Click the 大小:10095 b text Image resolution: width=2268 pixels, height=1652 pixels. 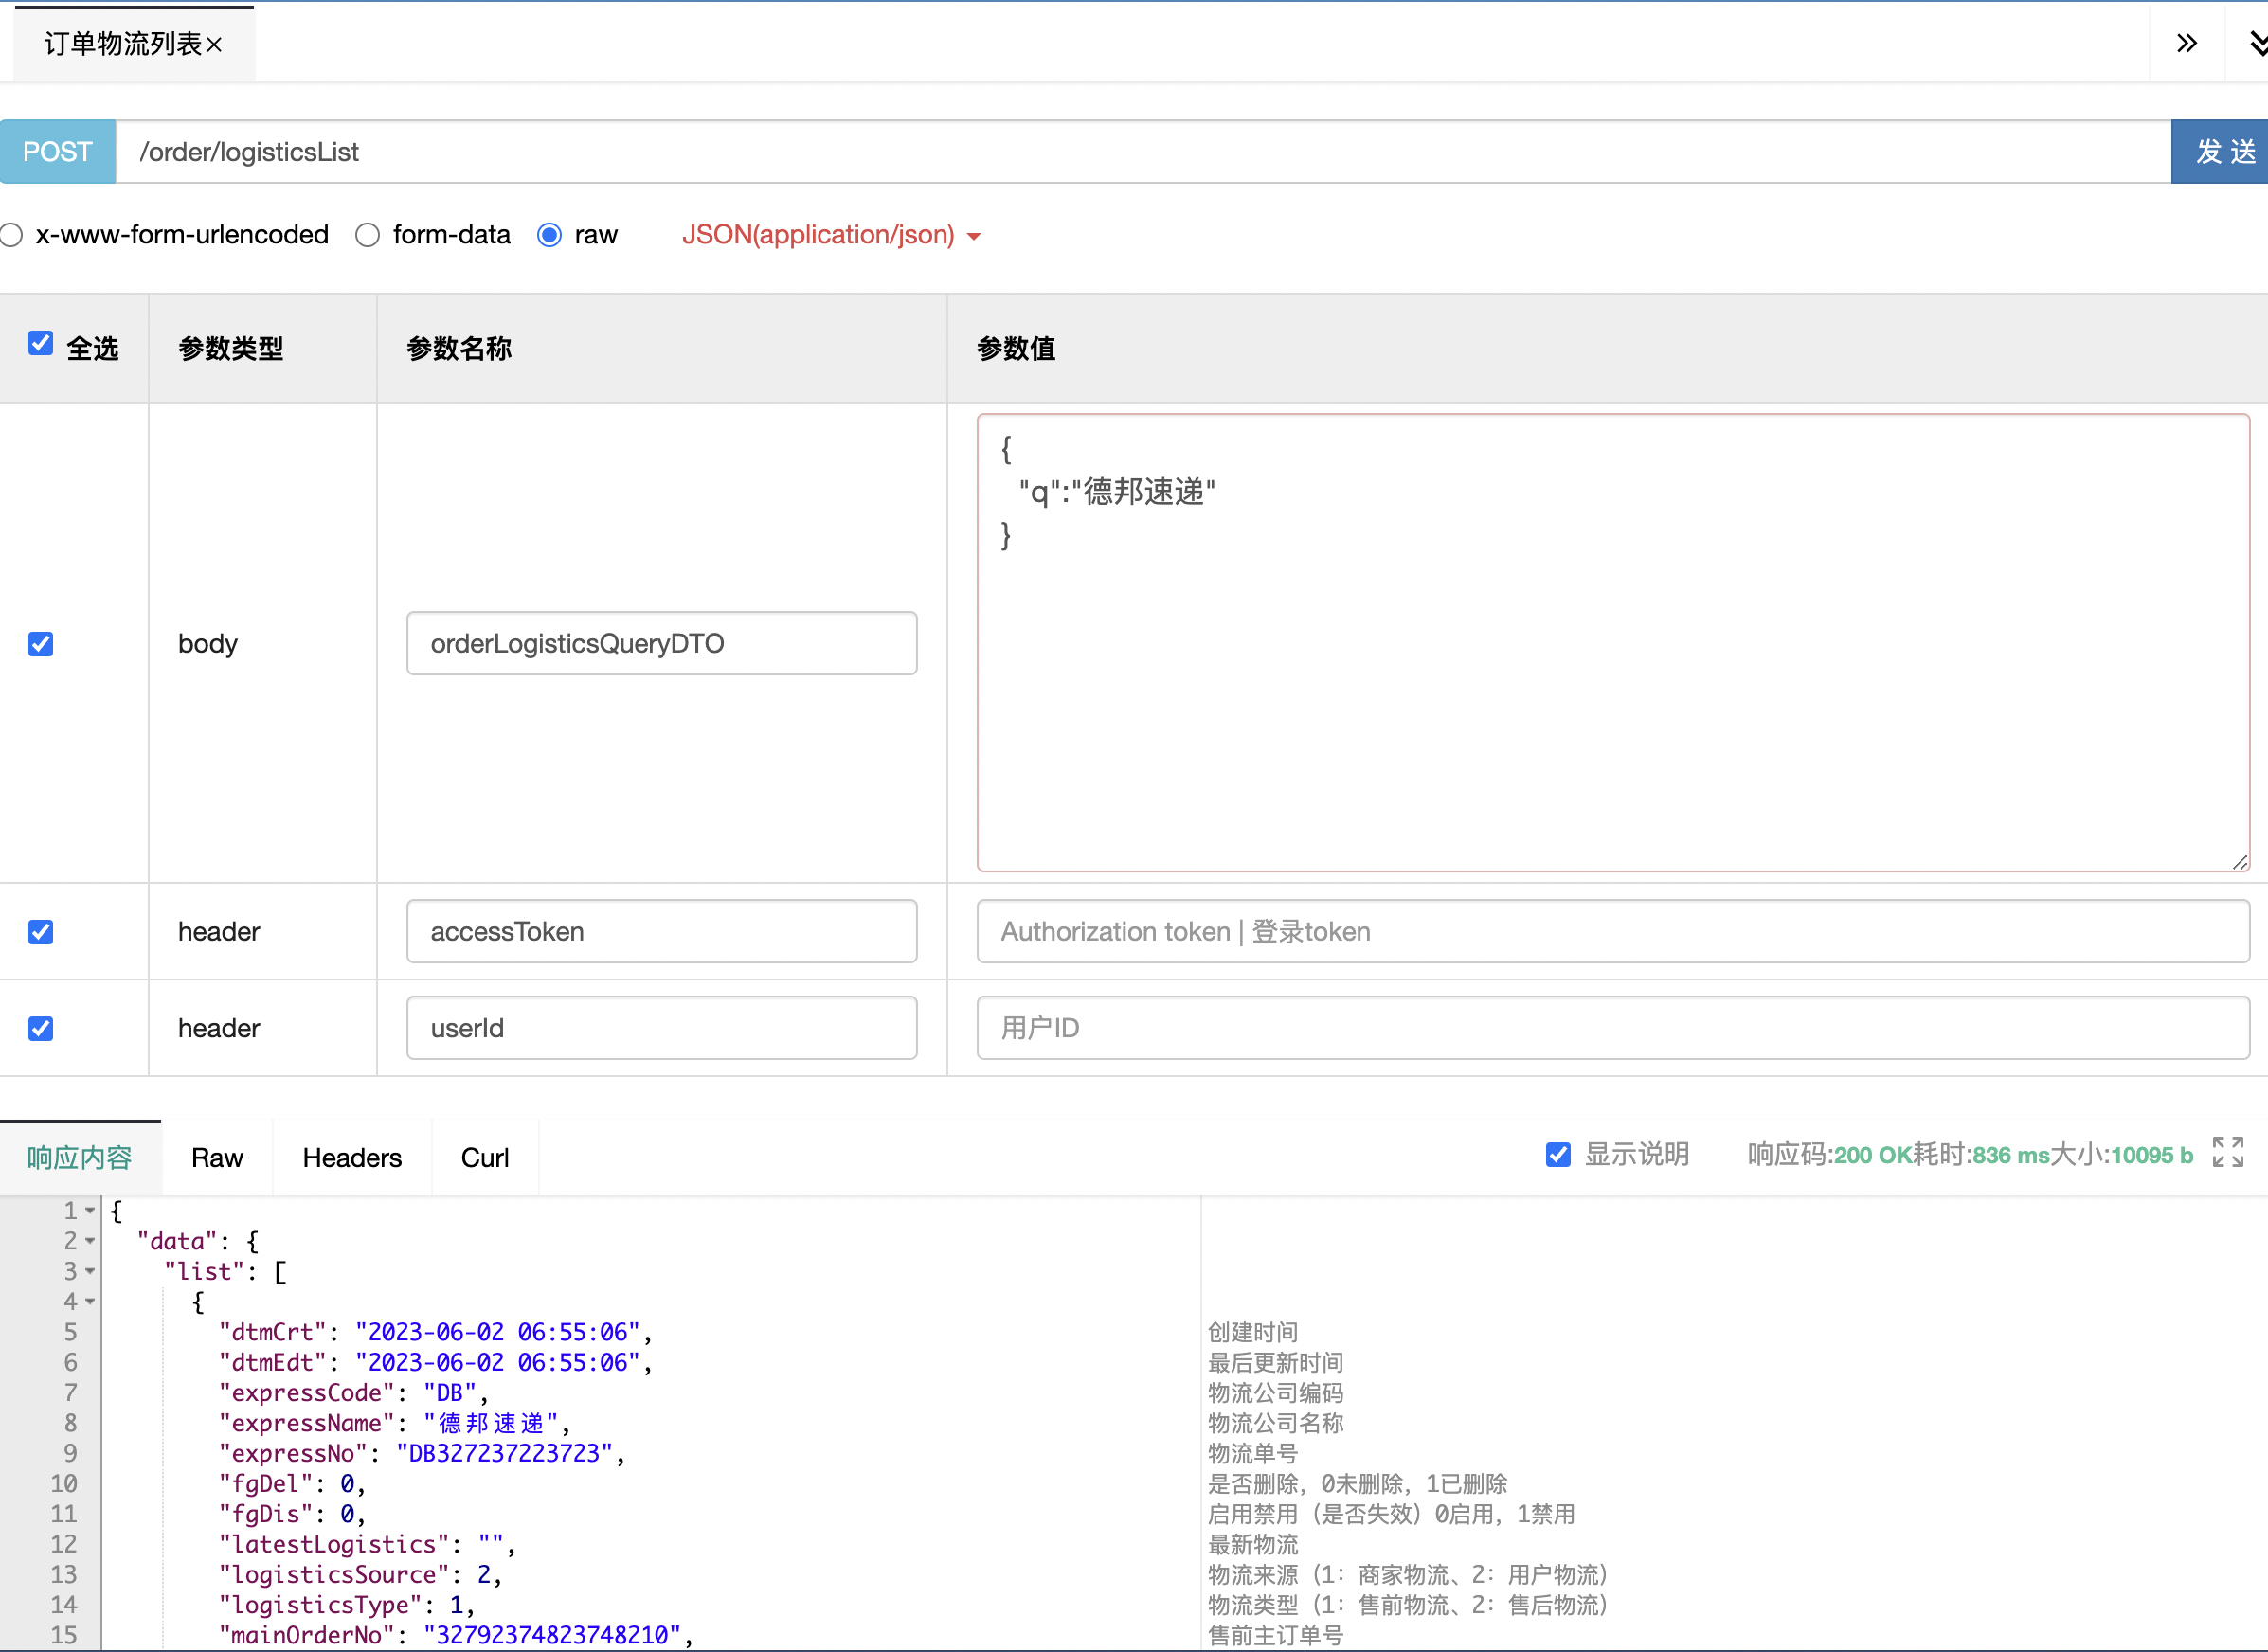click(2121, 1155)
